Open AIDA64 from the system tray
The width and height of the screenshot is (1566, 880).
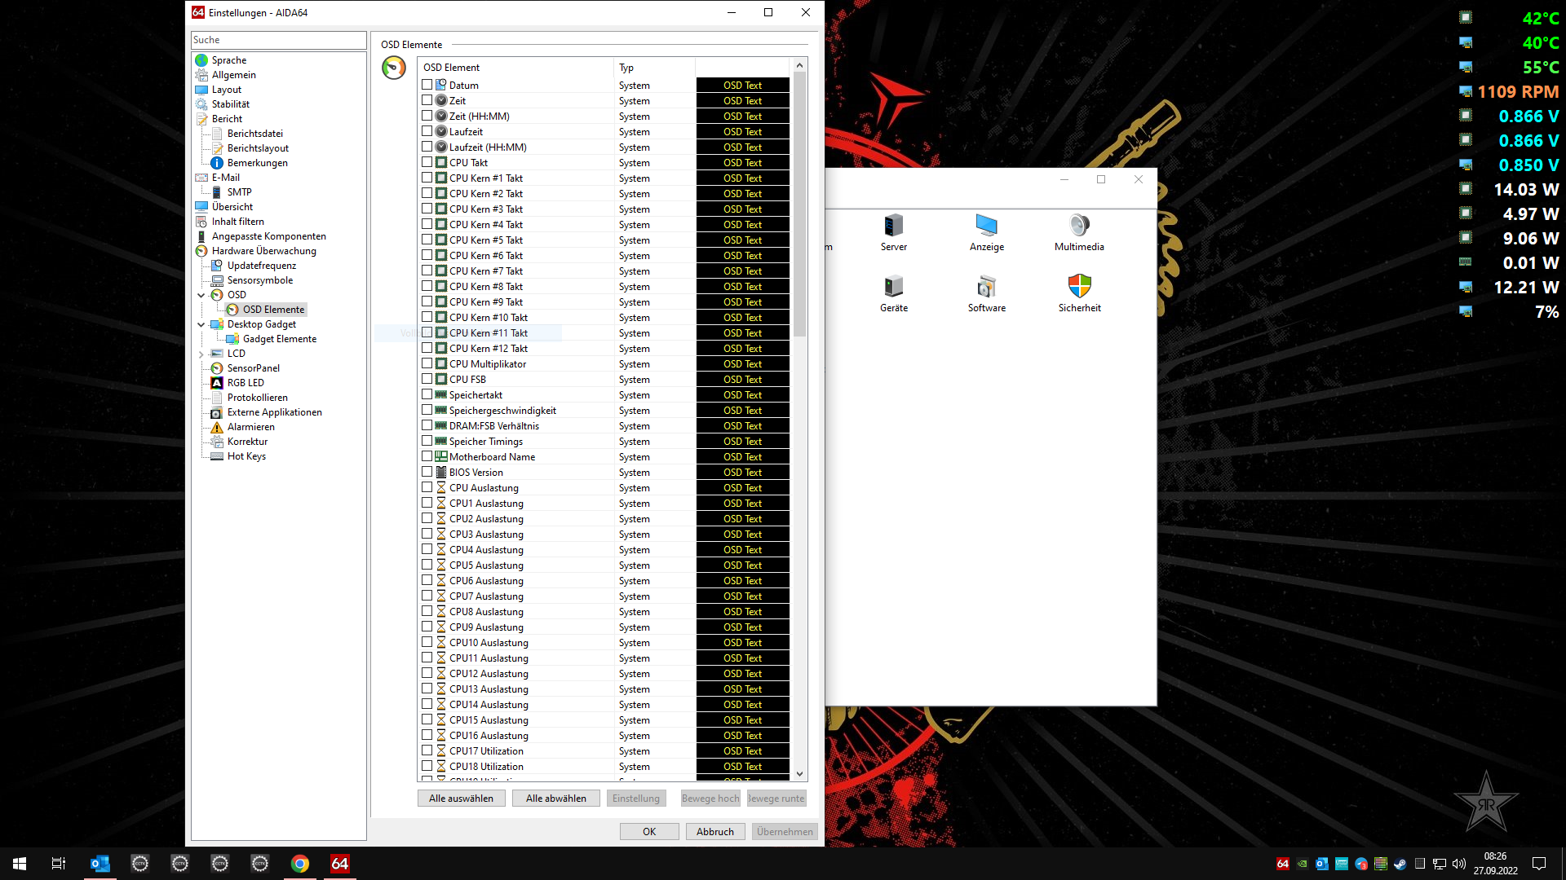(1283, 864)
